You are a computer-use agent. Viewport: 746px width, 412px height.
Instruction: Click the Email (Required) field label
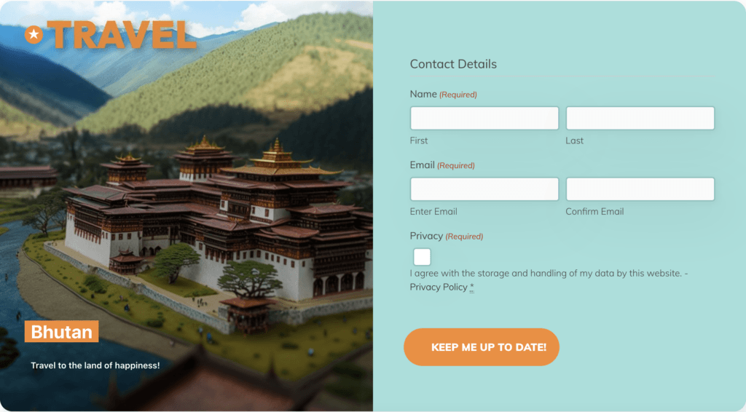[x=442, y=165]
